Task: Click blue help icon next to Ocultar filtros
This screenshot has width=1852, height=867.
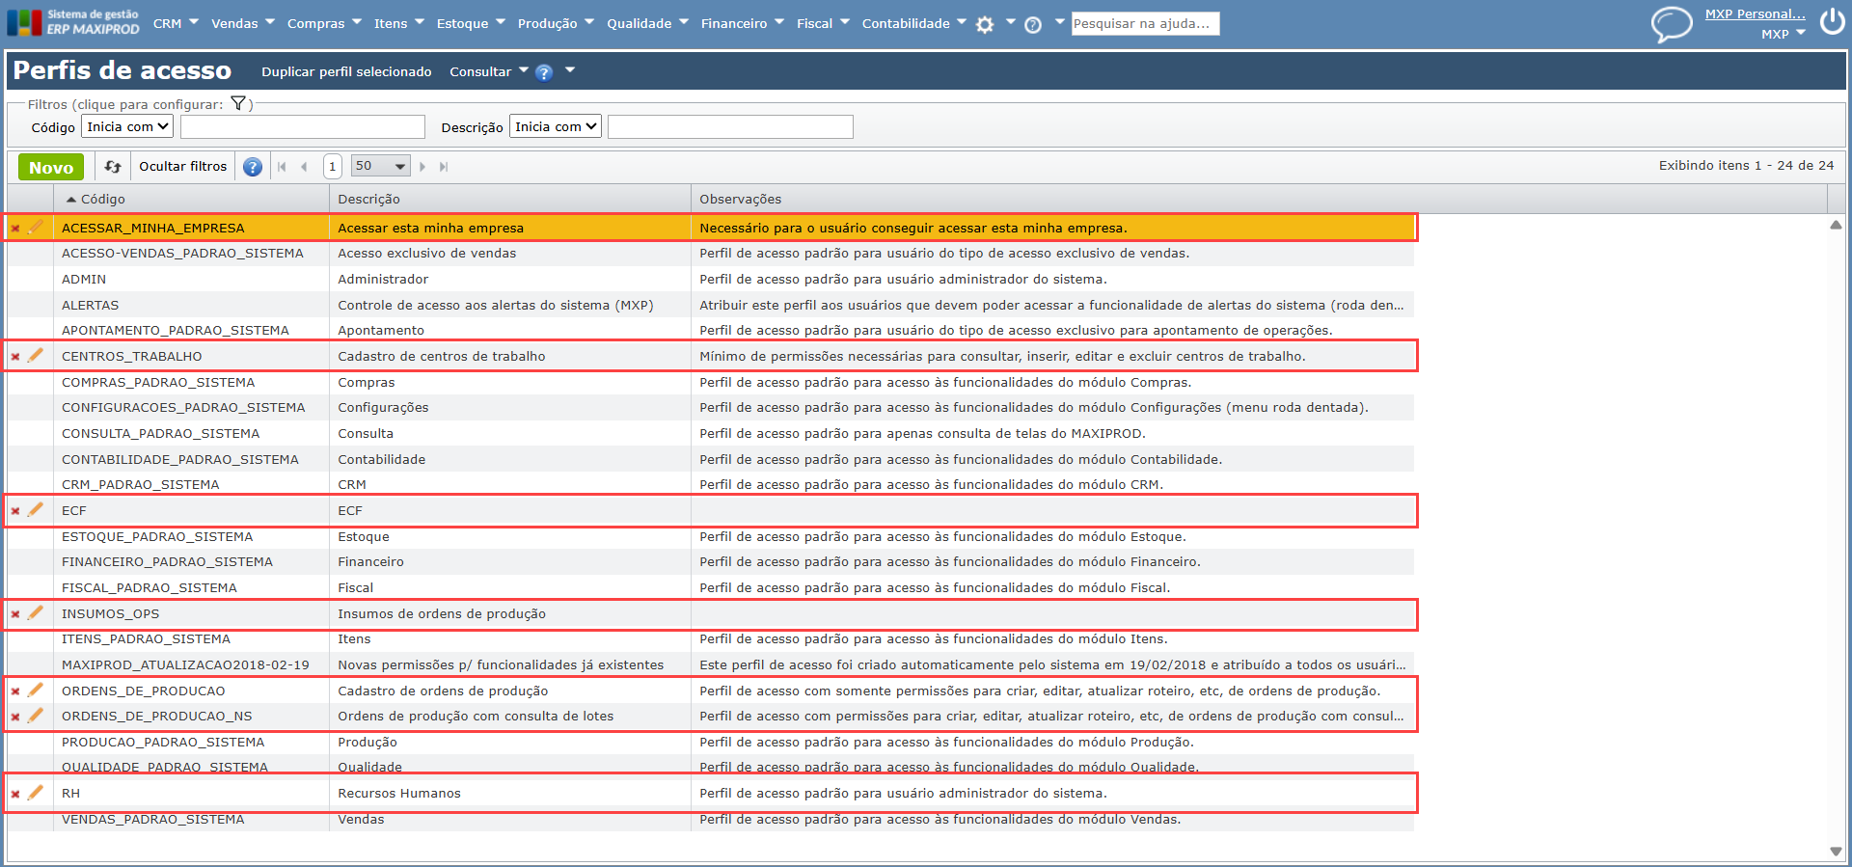Action: [253, 167]
